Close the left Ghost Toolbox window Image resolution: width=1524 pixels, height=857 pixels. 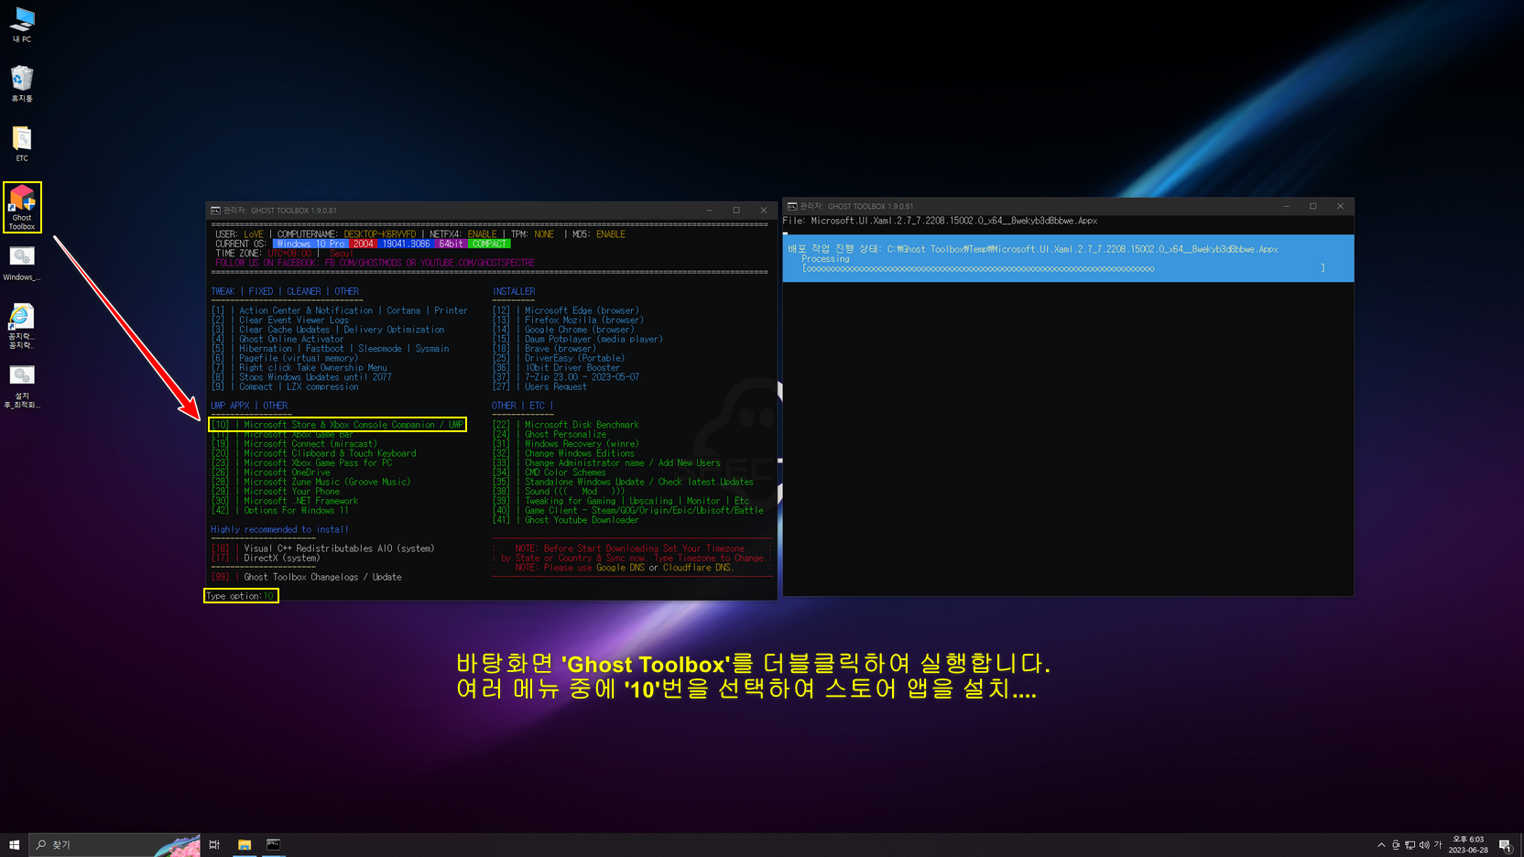(764, 211)
